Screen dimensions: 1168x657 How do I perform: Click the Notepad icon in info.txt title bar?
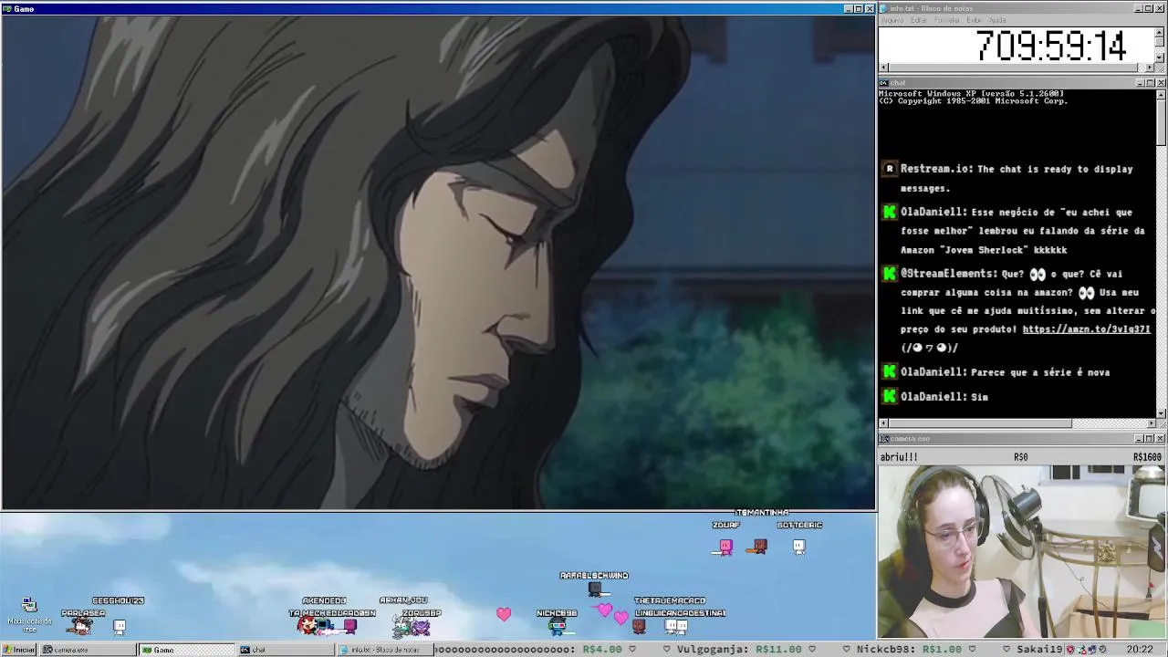(883, 8)
